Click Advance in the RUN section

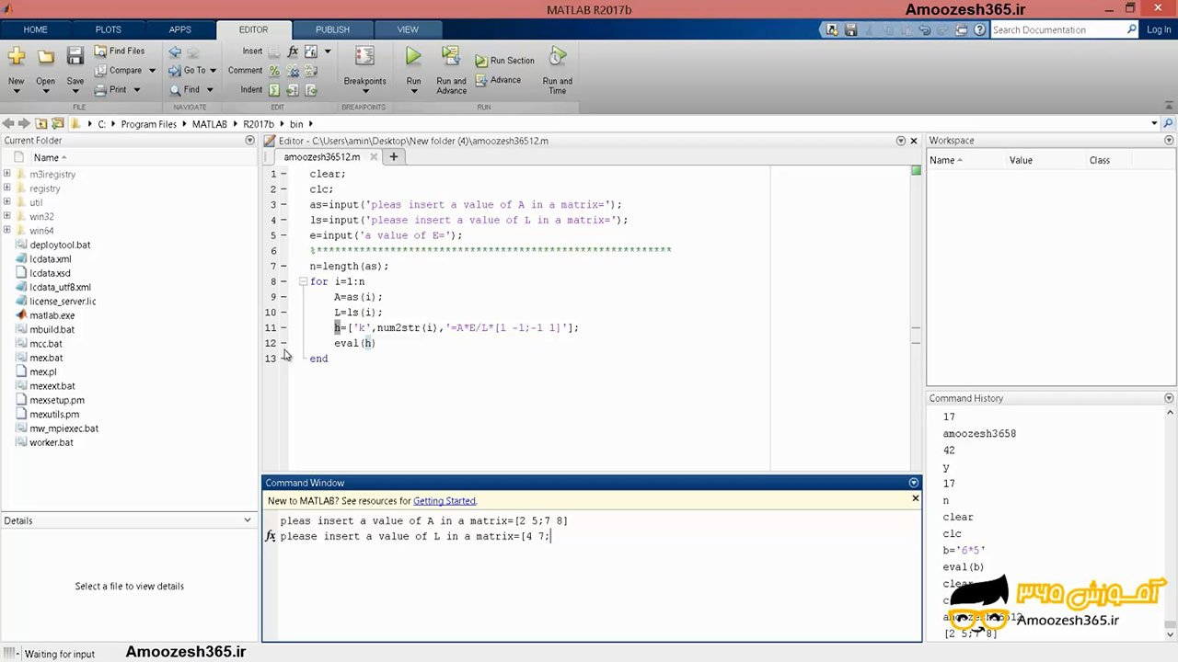[x=499, y=80]
